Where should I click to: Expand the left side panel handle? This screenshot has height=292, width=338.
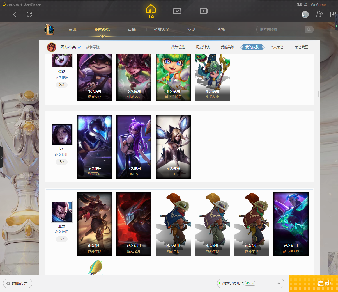coord(2,157)
